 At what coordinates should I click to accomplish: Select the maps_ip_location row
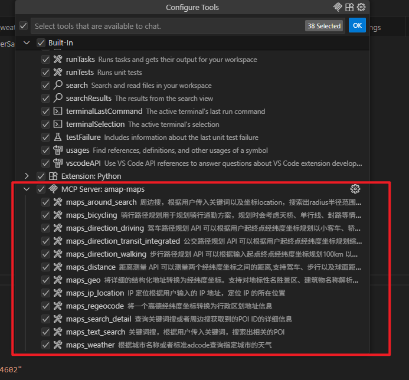tap(192, 293)
